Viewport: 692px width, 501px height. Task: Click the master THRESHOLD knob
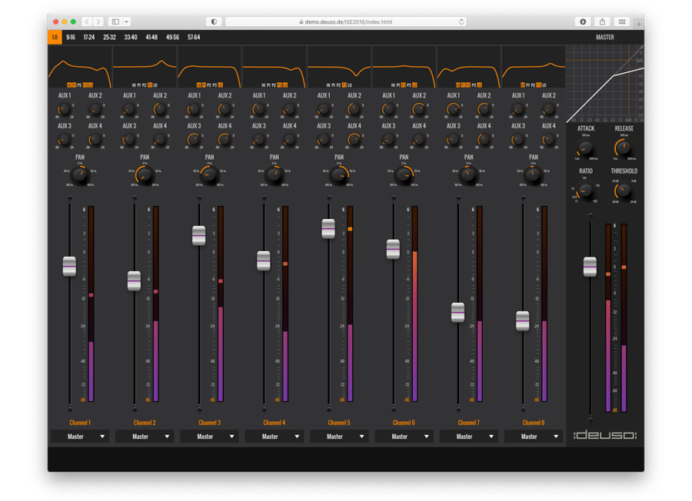click(x=624, y=191)
